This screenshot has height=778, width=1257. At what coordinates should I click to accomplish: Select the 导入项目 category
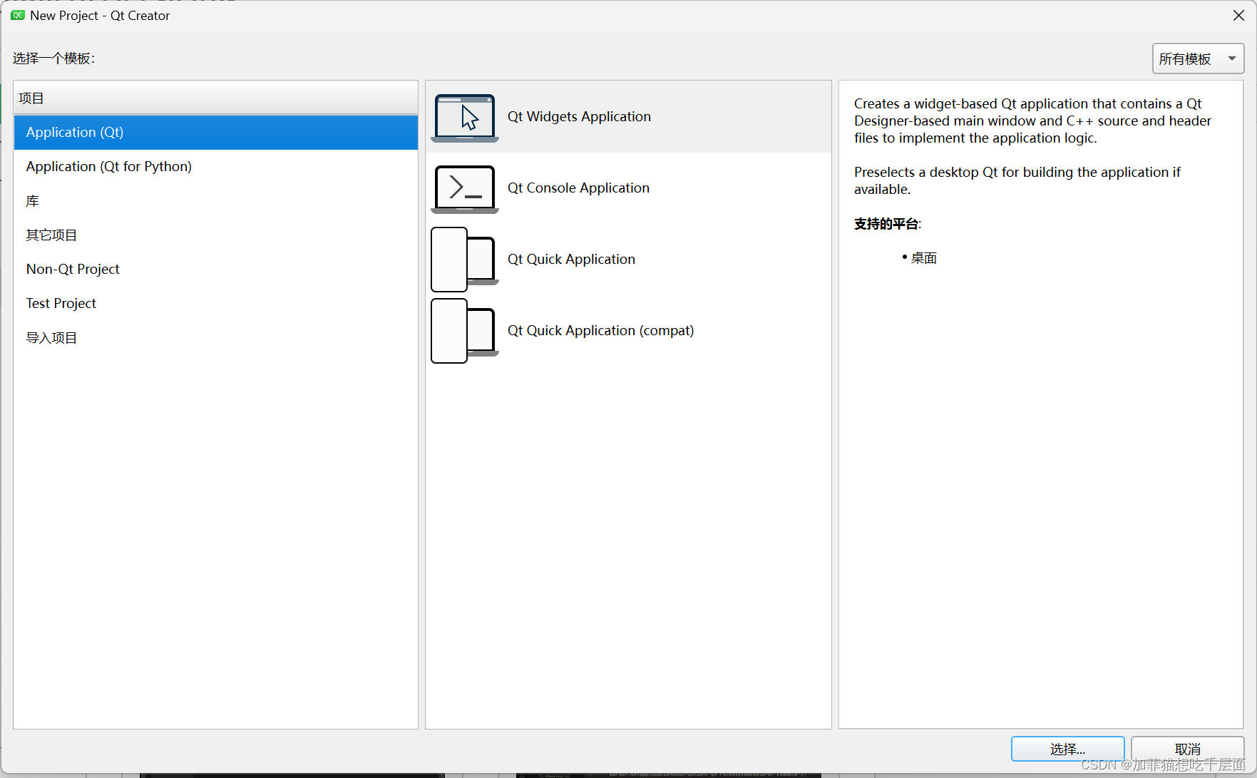coord(216,338)
